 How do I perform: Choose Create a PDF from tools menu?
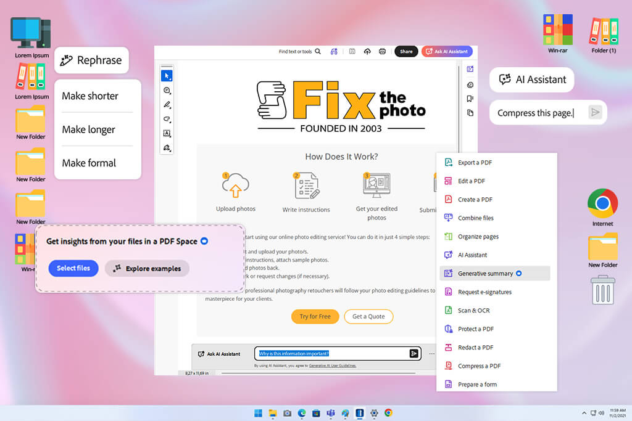tap(494, 200)
